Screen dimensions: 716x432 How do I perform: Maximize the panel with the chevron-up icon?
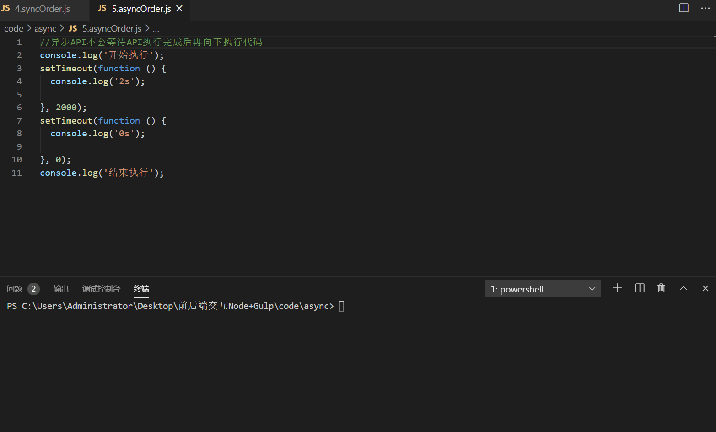click(x=684, y=288)
